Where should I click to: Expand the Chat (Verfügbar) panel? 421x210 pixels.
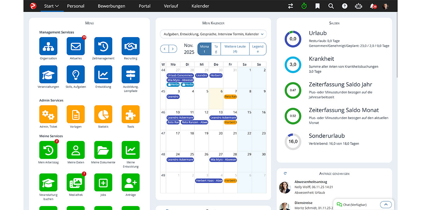pyautogui.click(x=386, y=204)
